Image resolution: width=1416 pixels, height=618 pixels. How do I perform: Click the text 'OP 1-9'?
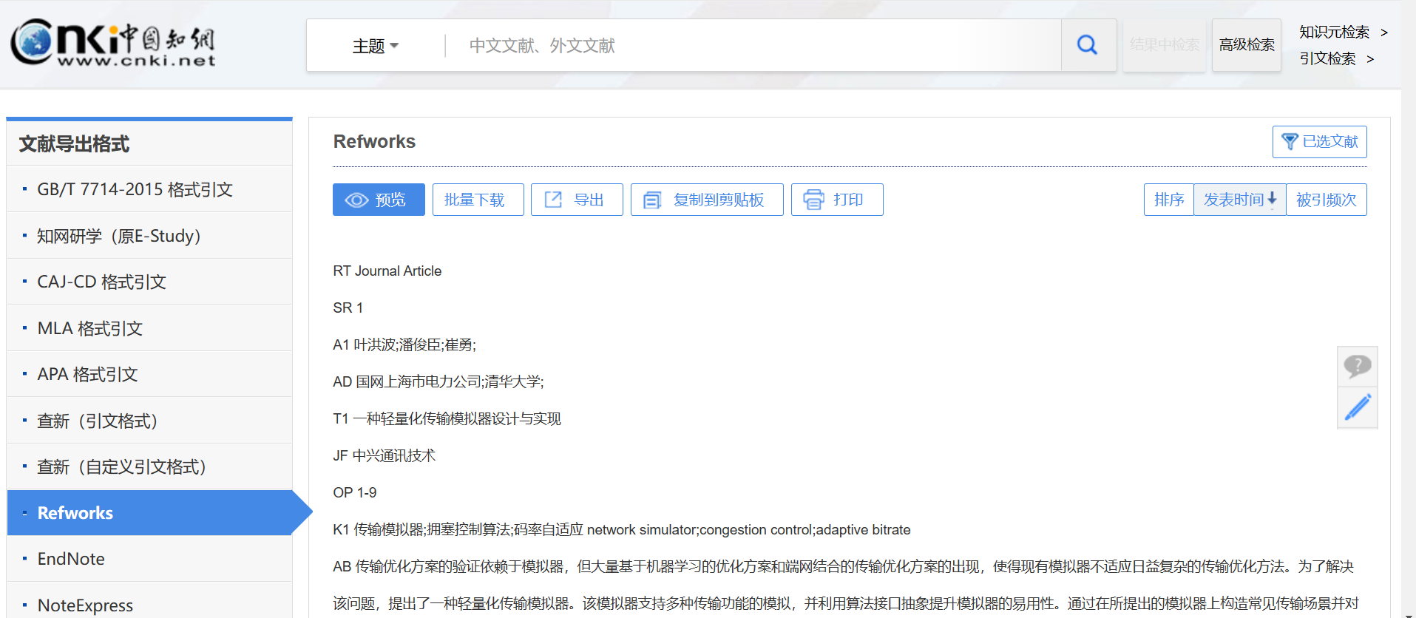(354, 493)
